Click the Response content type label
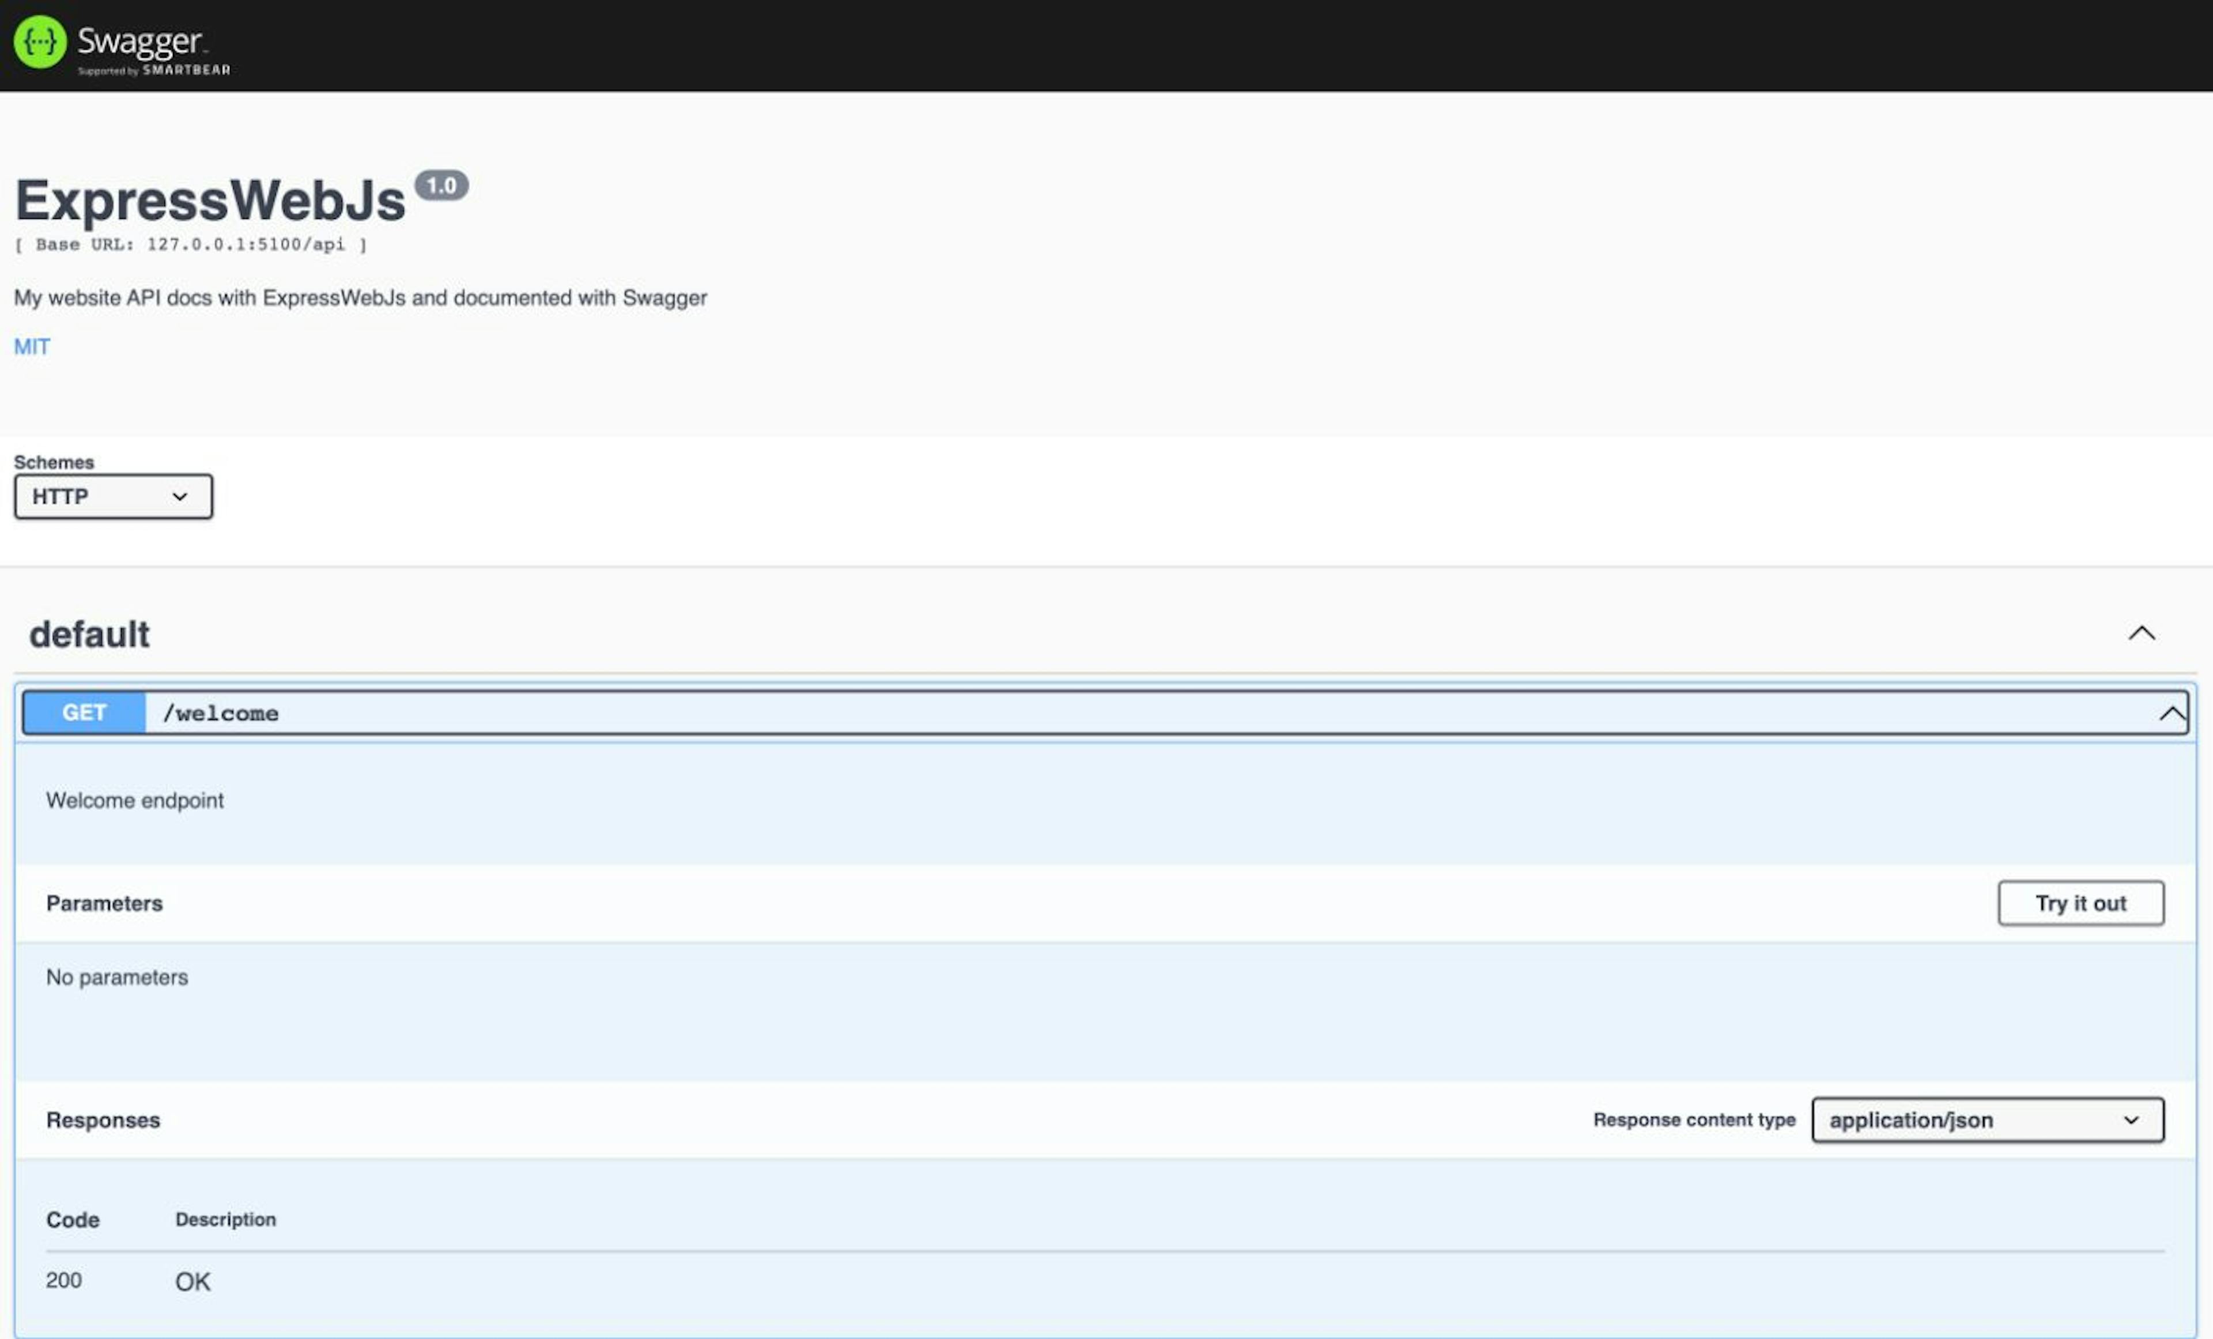 pos(1694,1121)
